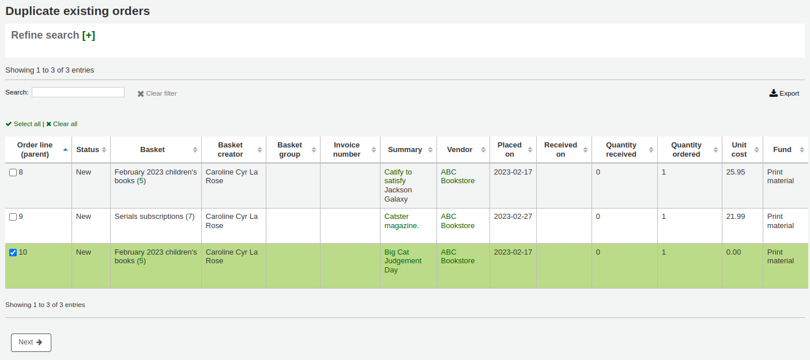Screen dimensions: 810x360
Task: Expand the Refine search section
Action: (89, 35)
